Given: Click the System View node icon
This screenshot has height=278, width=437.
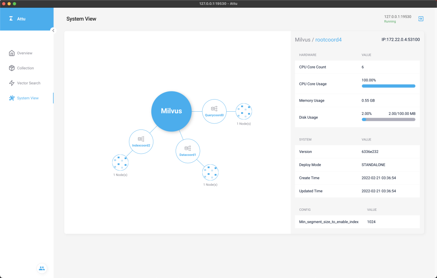Looking at the screenshot, I should point(12,98).
